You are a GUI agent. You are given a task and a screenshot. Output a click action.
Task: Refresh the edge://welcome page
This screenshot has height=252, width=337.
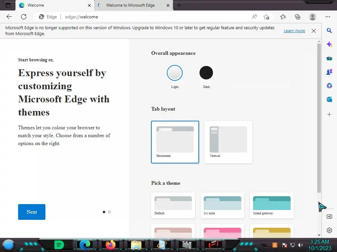[24, 17]
